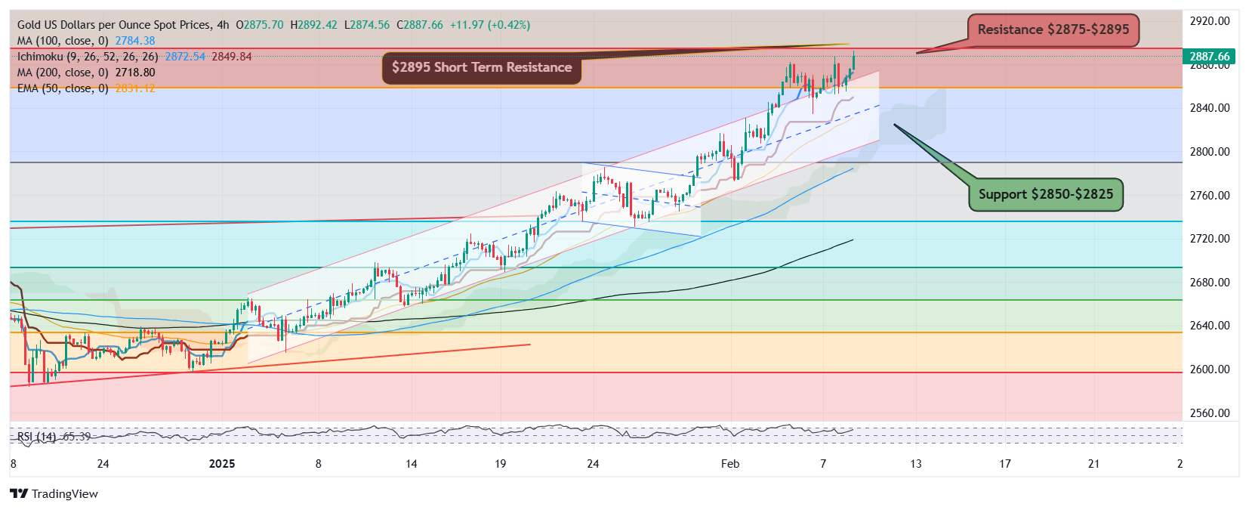Select the Support $2850-$2825 callout
Image resolution: width=1249 pixels, height=510 pixels.
[1045, 194]
